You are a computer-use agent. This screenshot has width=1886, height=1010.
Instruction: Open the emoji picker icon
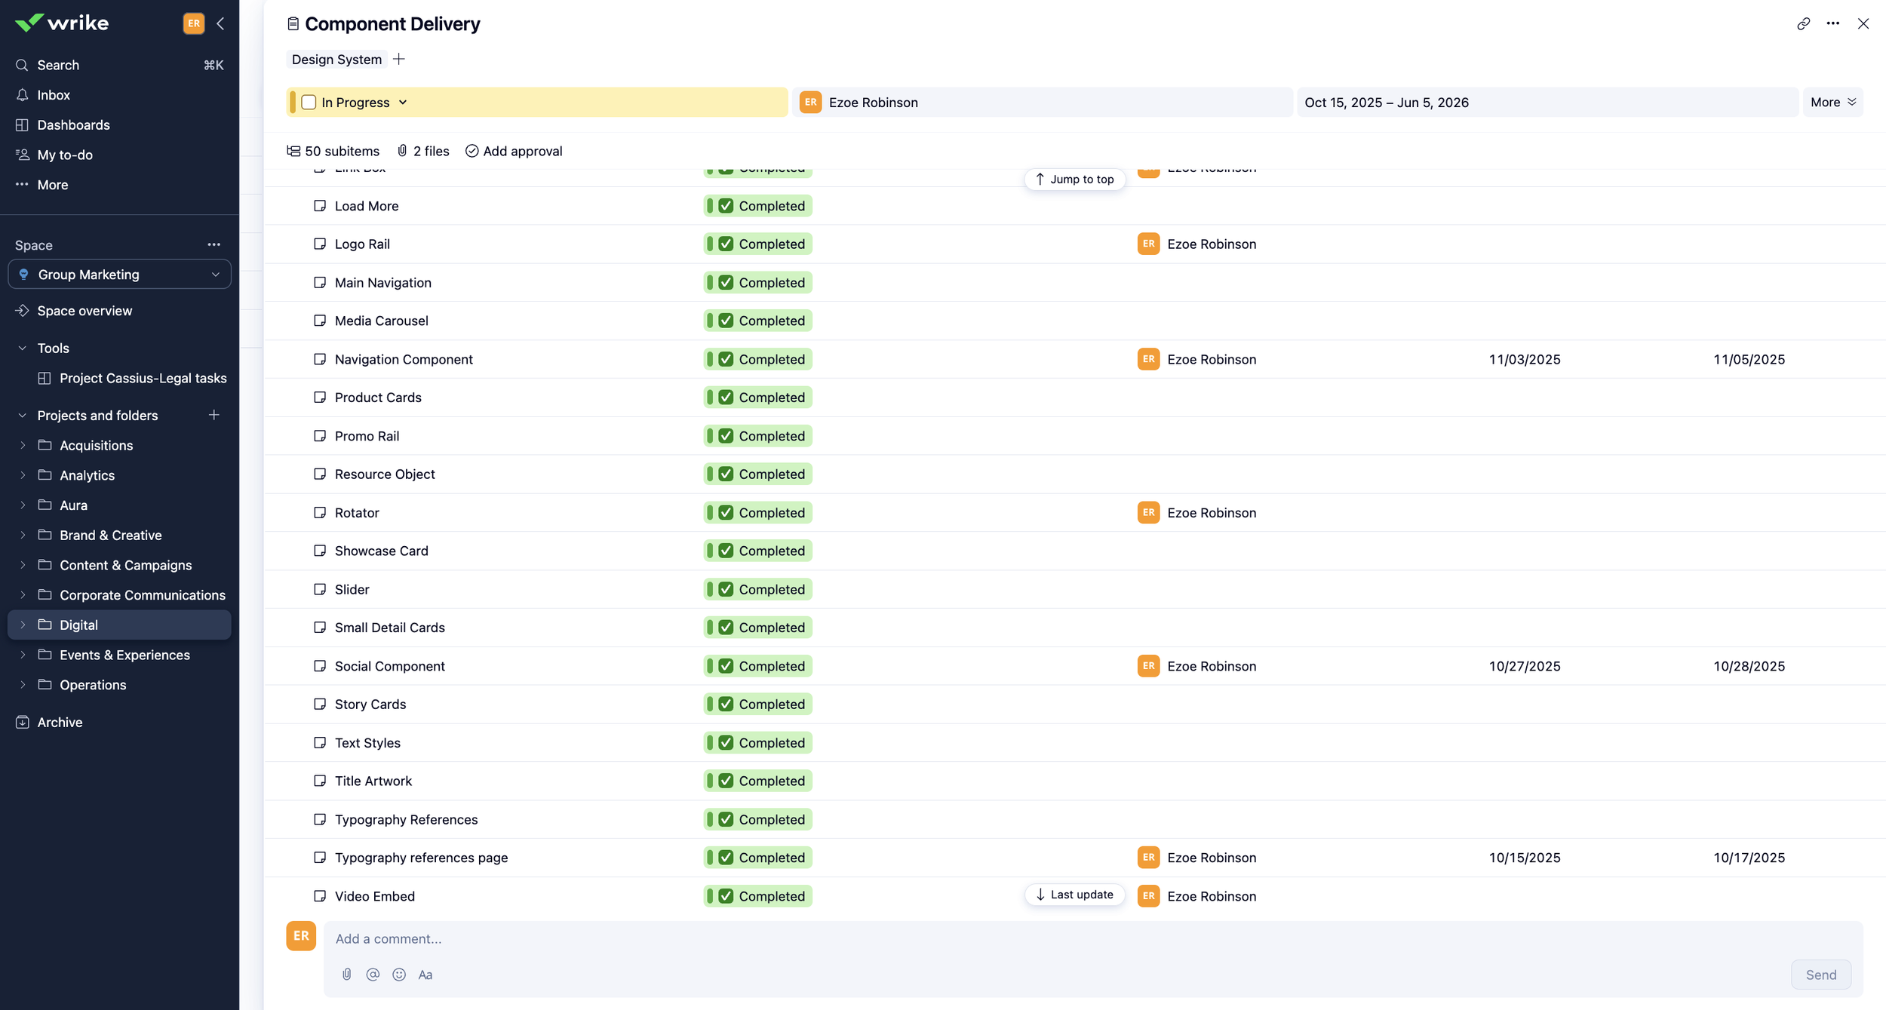(x=399, y=974)
